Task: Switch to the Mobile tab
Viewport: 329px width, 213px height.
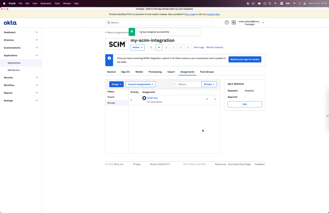Action: tap(139, 72)
